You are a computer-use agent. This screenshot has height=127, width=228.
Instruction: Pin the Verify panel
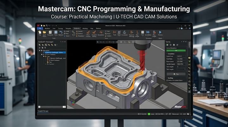pos(184,42)
